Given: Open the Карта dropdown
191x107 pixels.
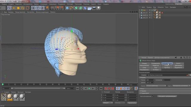Looking at the screenshot, I should (181, 86).
